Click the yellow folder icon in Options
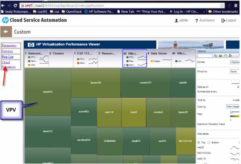Image resolution: width=241 pixels, height=164 pixels. (221, 56)
